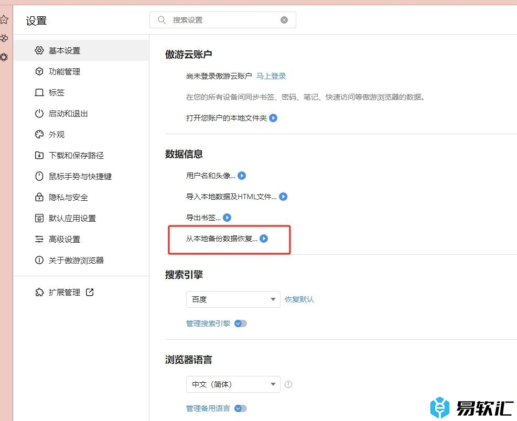The height and width of the screenshot is (421, 517).
Task: Click 用户名和头像... entry
Action: coord(211,176)
